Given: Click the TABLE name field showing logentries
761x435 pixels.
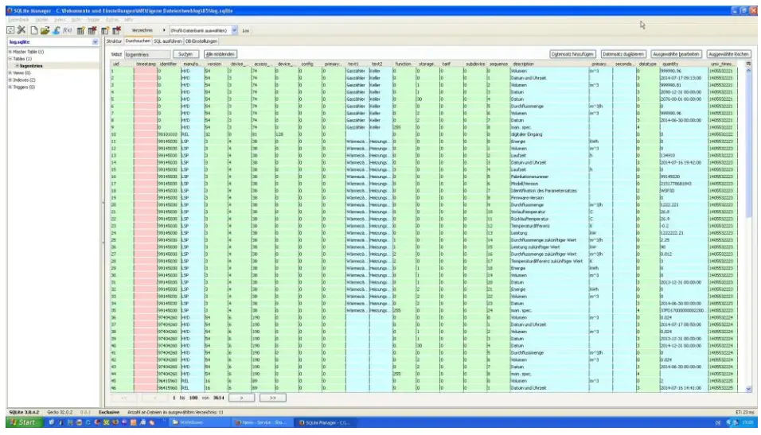Looking at the screenshot, I should [147, 55].
